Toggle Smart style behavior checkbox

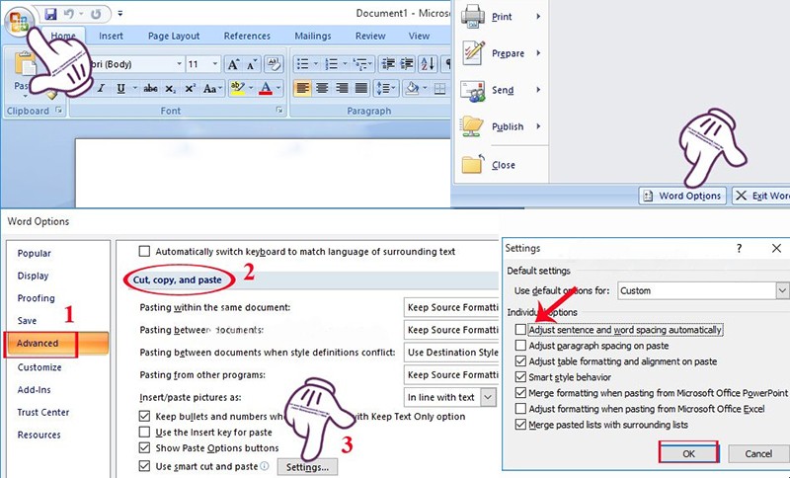coord(520,377)
